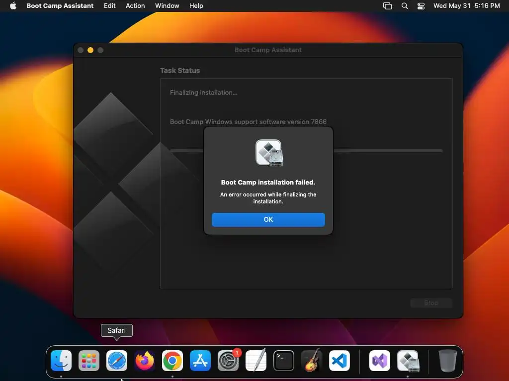Open System Settings from the Dock

click(228, 360)
